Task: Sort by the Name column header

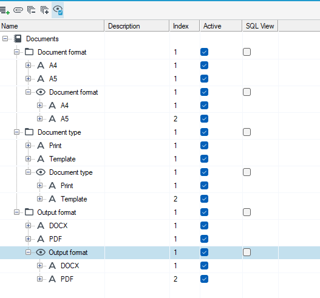Action: [x=52, y=26]
